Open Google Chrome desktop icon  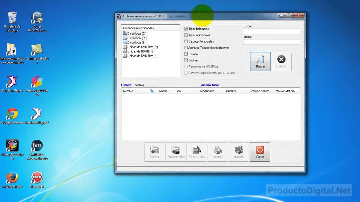click(12, 116)
